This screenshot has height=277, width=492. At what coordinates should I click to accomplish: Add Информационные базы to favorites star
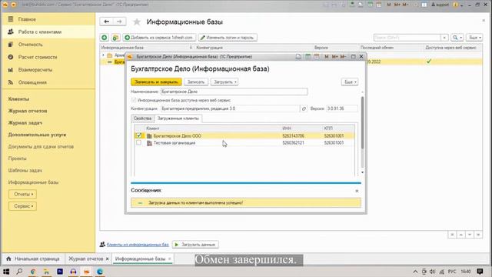(x=137, y=22)
